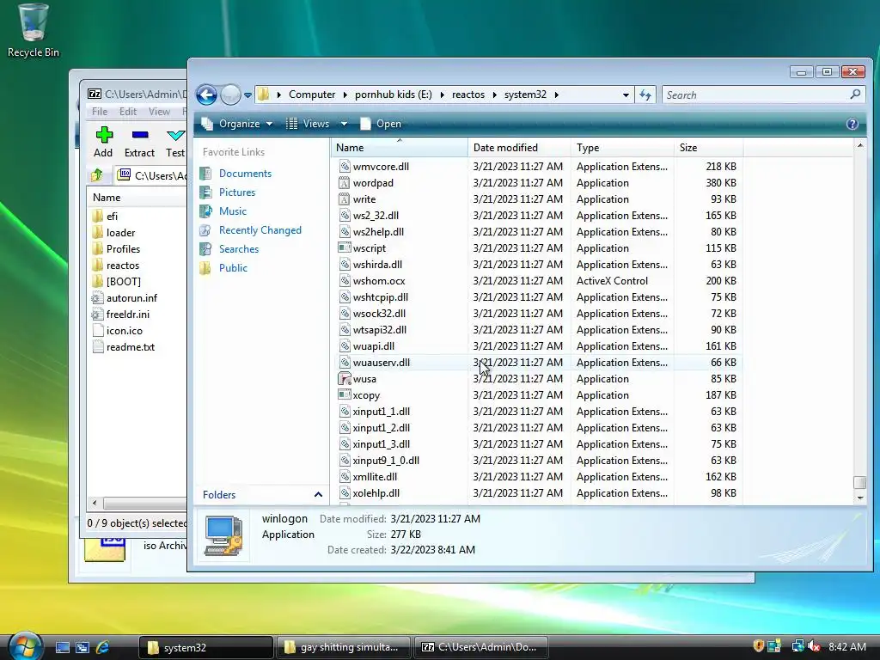Click the Extract button in 7-Zip
The image size is (880, 660).
[x=140, y=142]
